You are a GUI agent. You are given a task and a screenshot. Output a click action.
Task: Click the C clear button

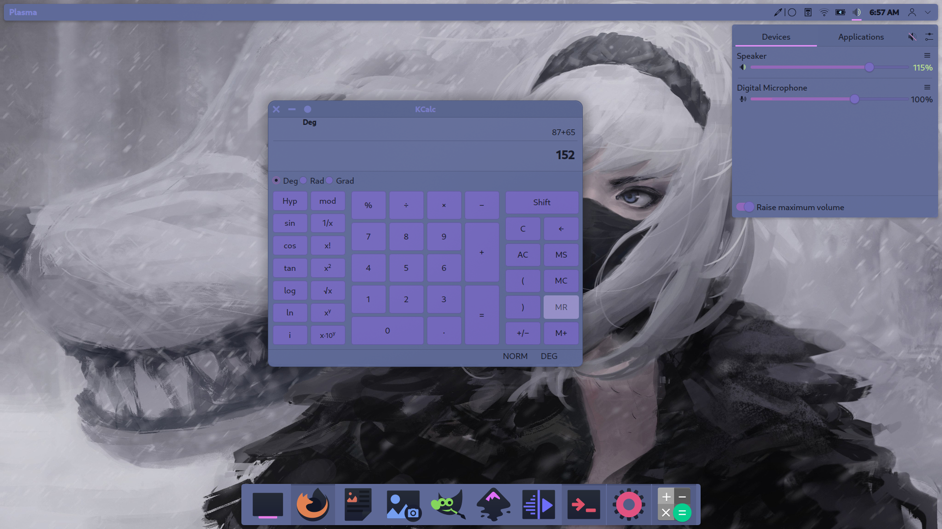coord(523,229)
